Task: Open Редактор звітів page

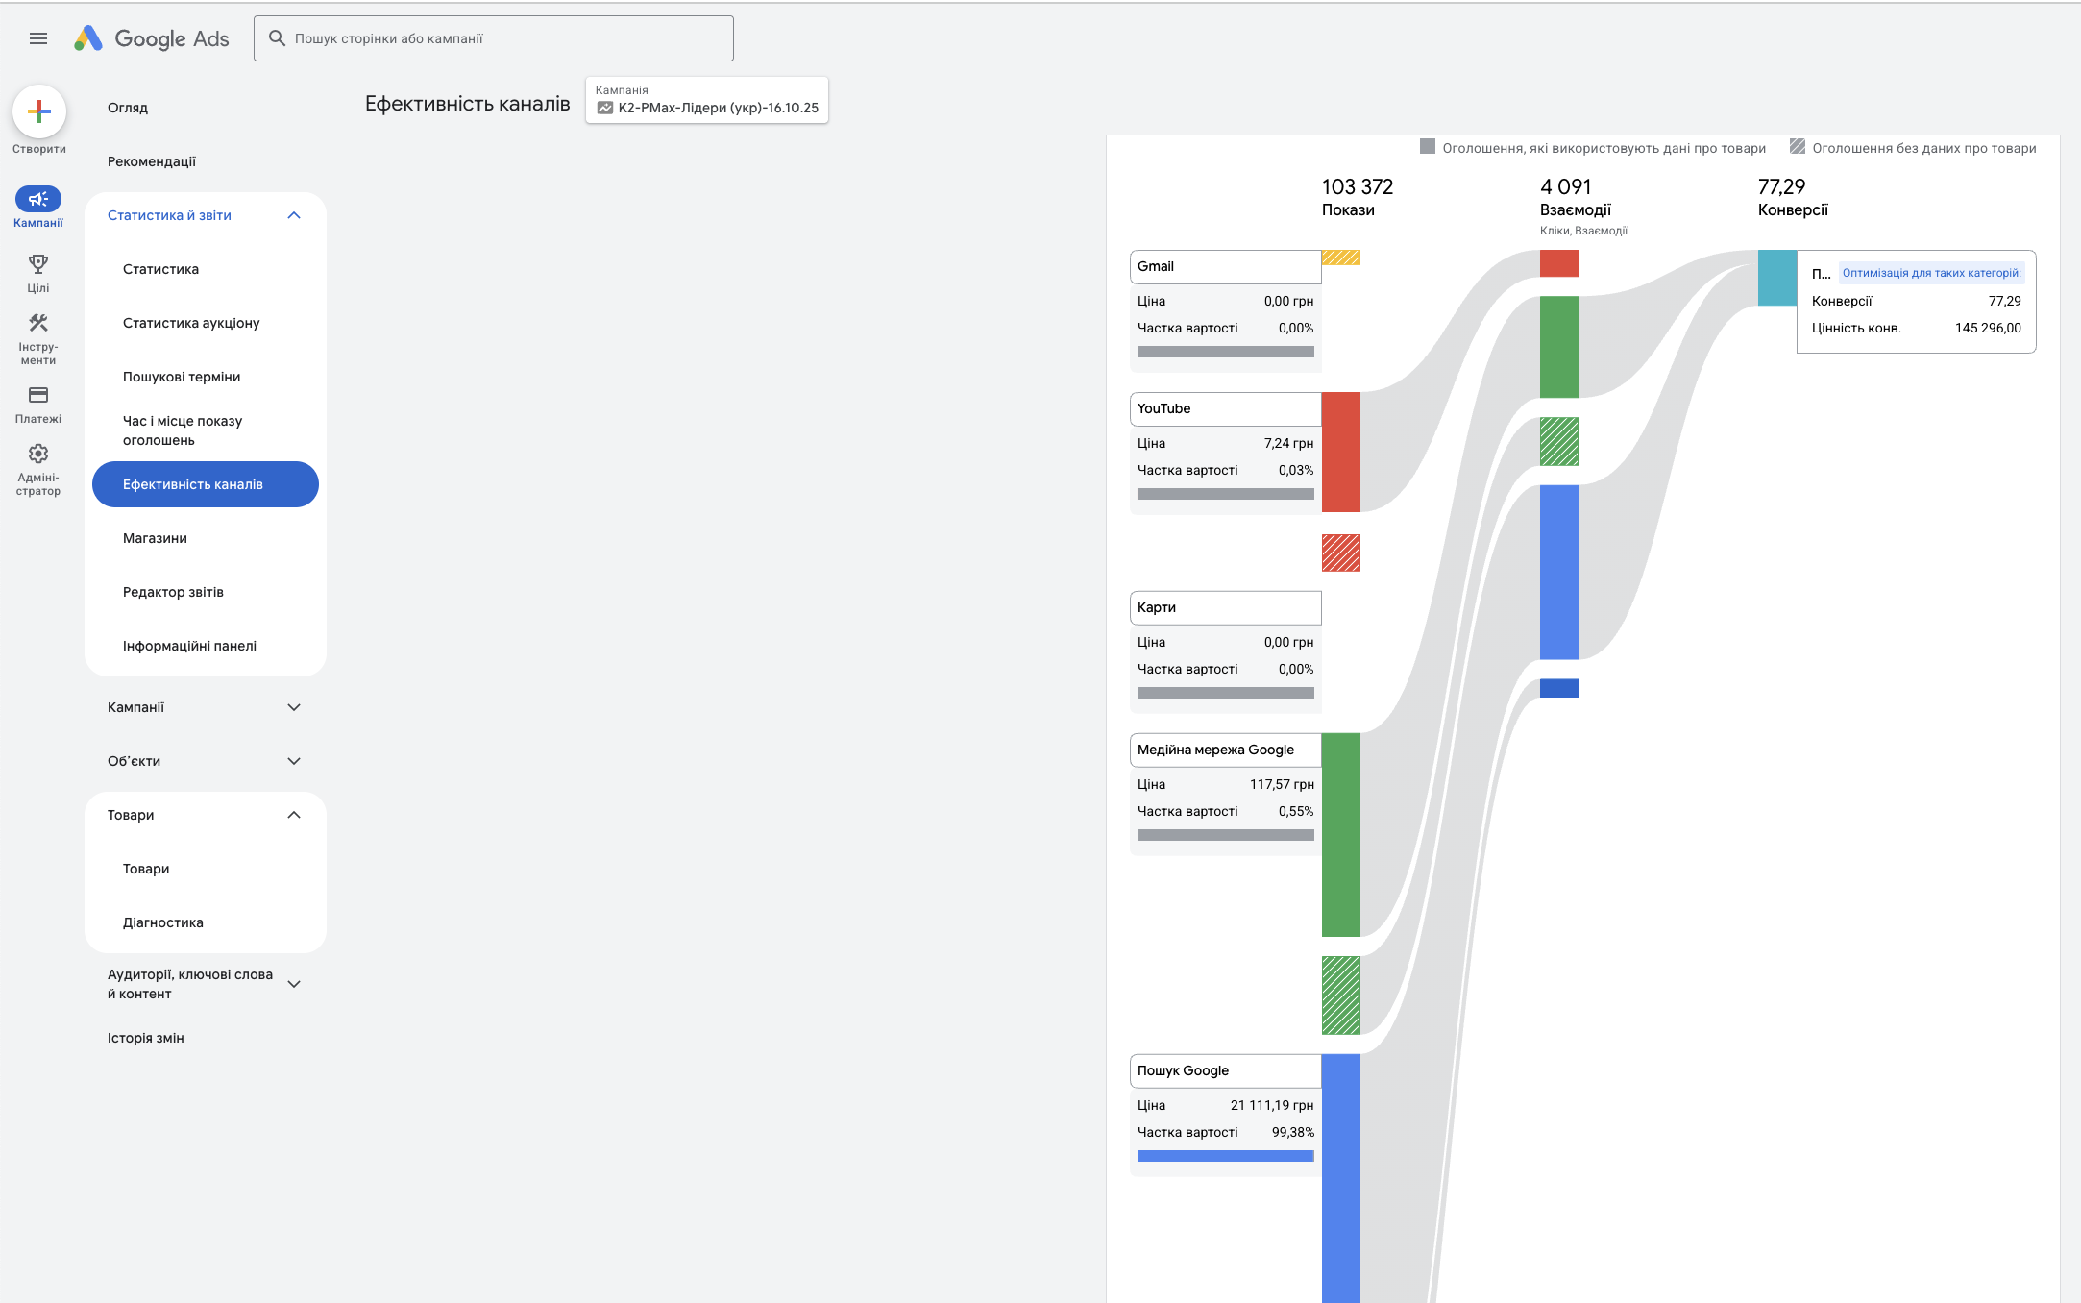Action: (173, 592)
